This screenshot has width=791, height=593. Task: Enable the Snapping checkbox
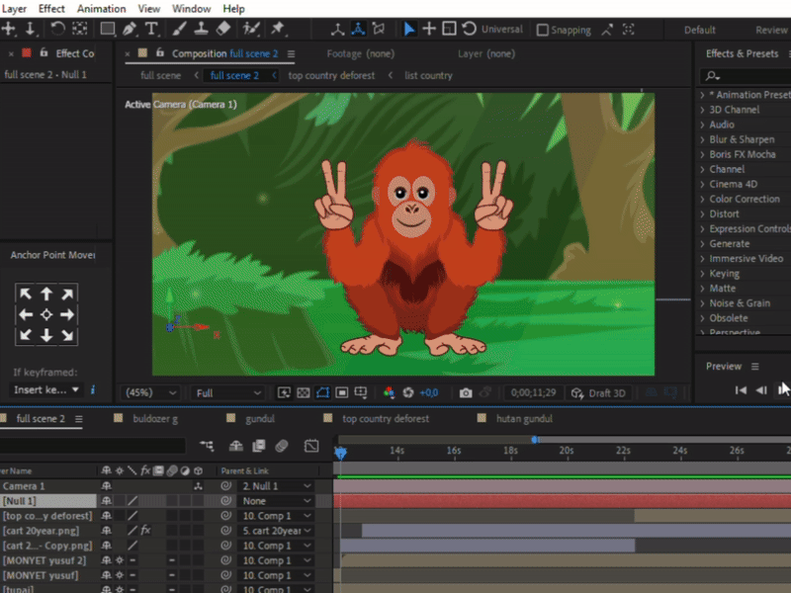coord(542,30)
